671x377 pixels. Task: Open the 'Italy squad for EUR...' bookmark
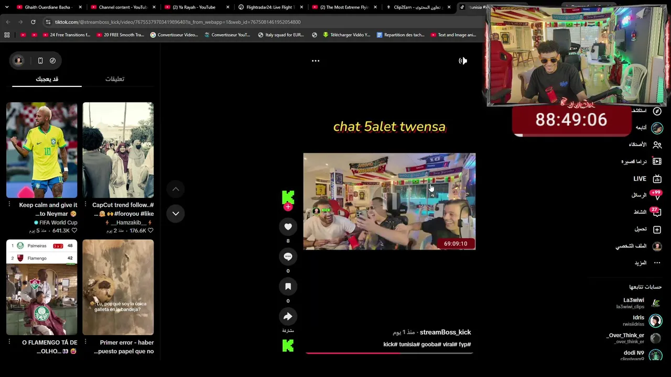280,35
